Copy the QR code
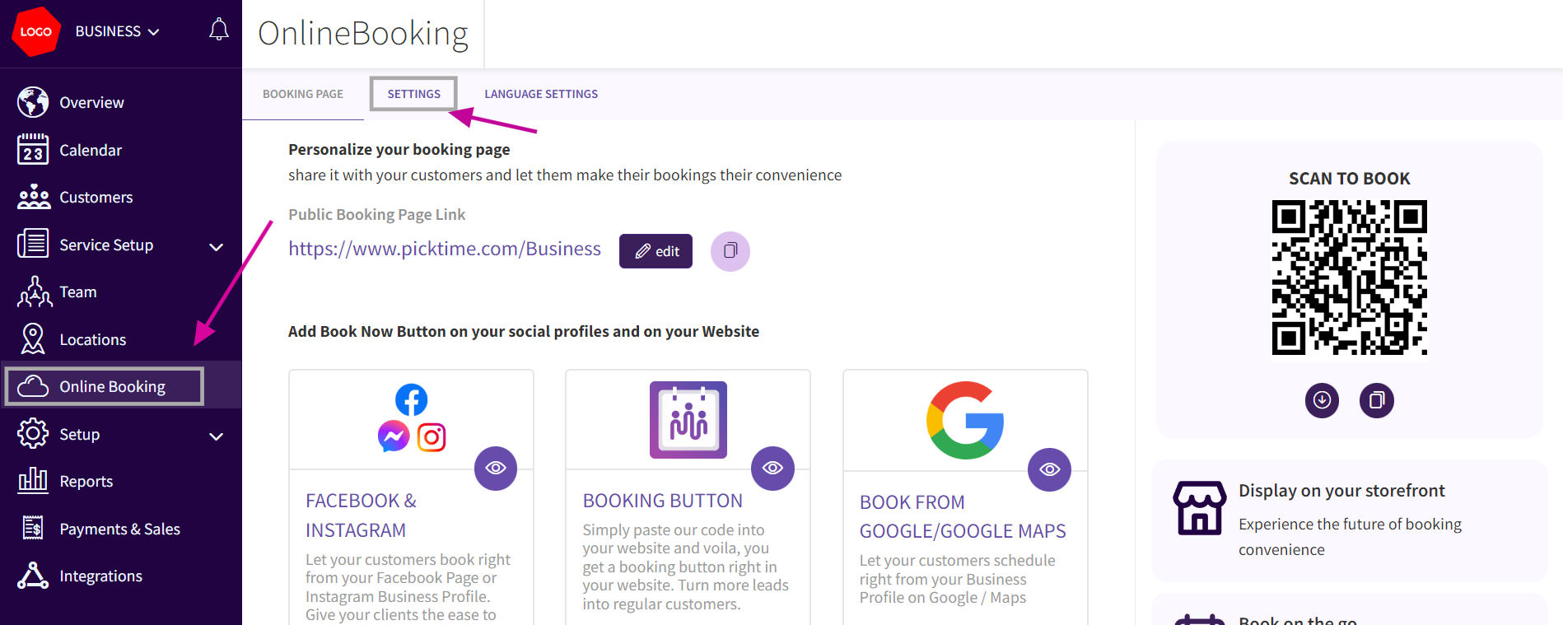Image resolution: width=1563 pixels, height=625 pixels. click(1376, 400)
